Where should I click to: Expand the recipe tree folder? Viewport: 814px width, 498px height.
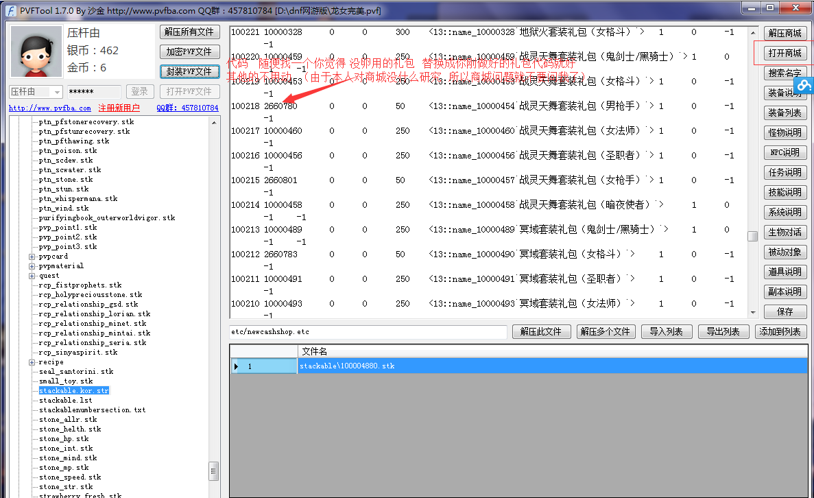(32, 362)
